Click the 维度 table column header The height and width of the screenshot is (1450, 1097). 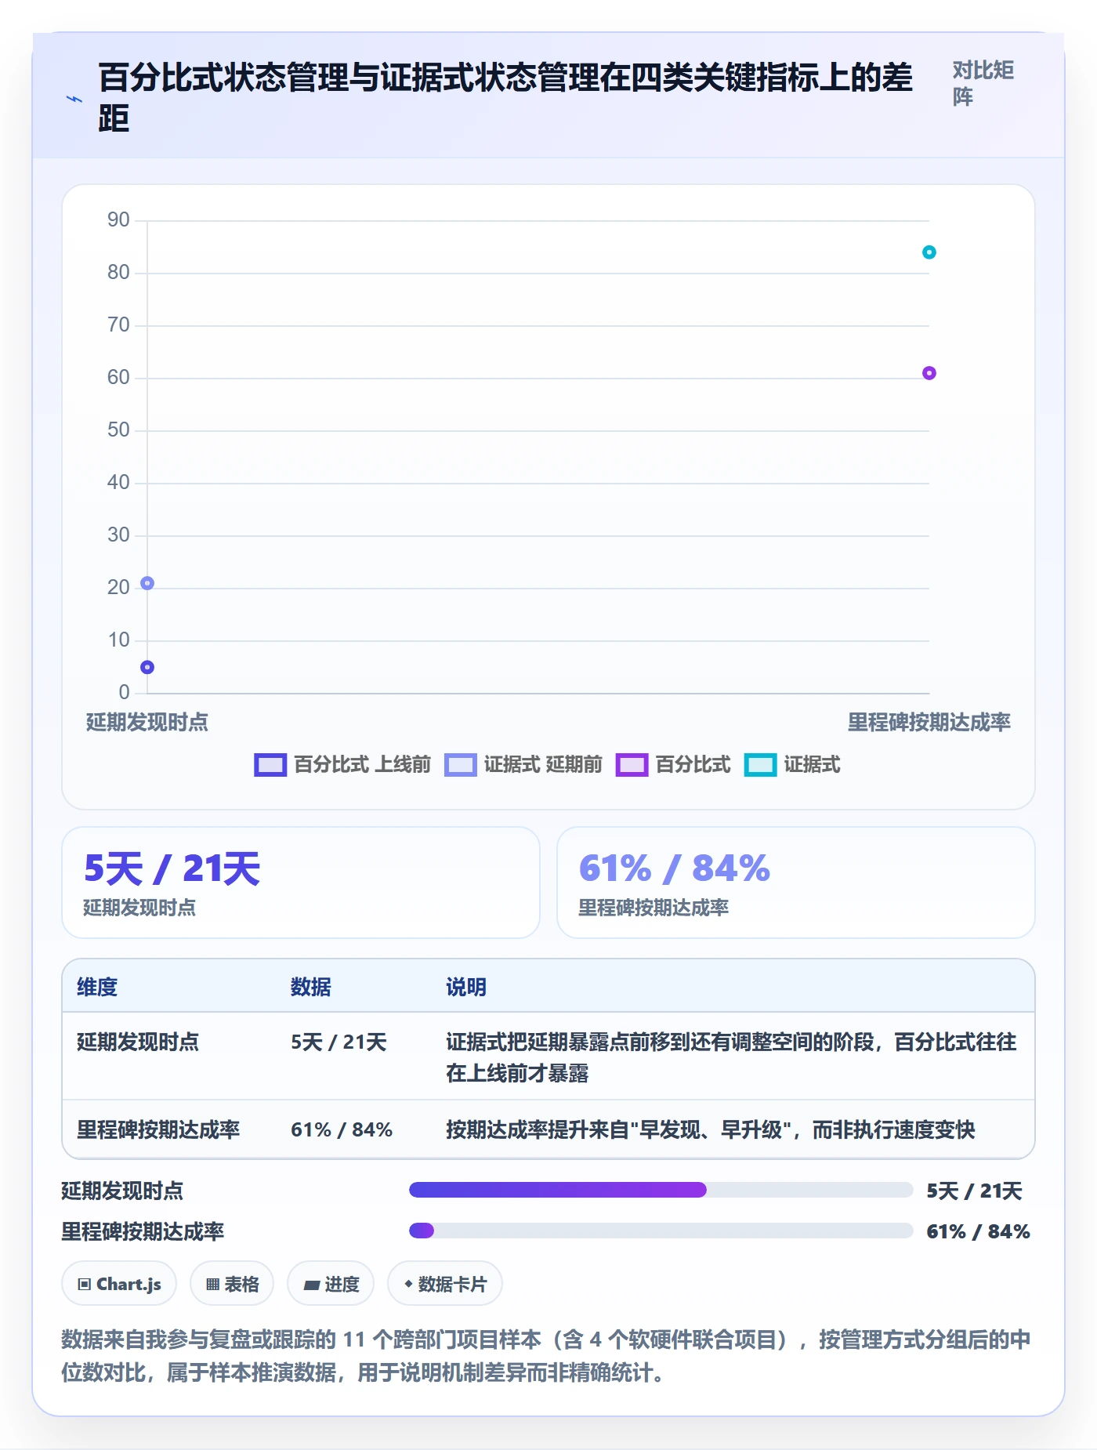[x=97, y=987]
